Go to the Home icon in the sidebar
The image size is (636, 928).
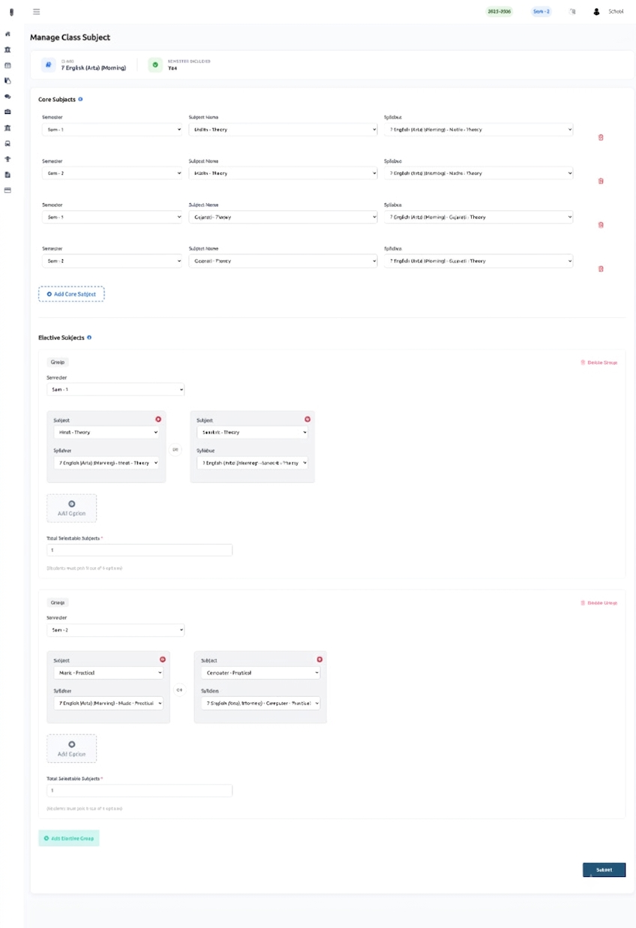click(x=7, y=34)
